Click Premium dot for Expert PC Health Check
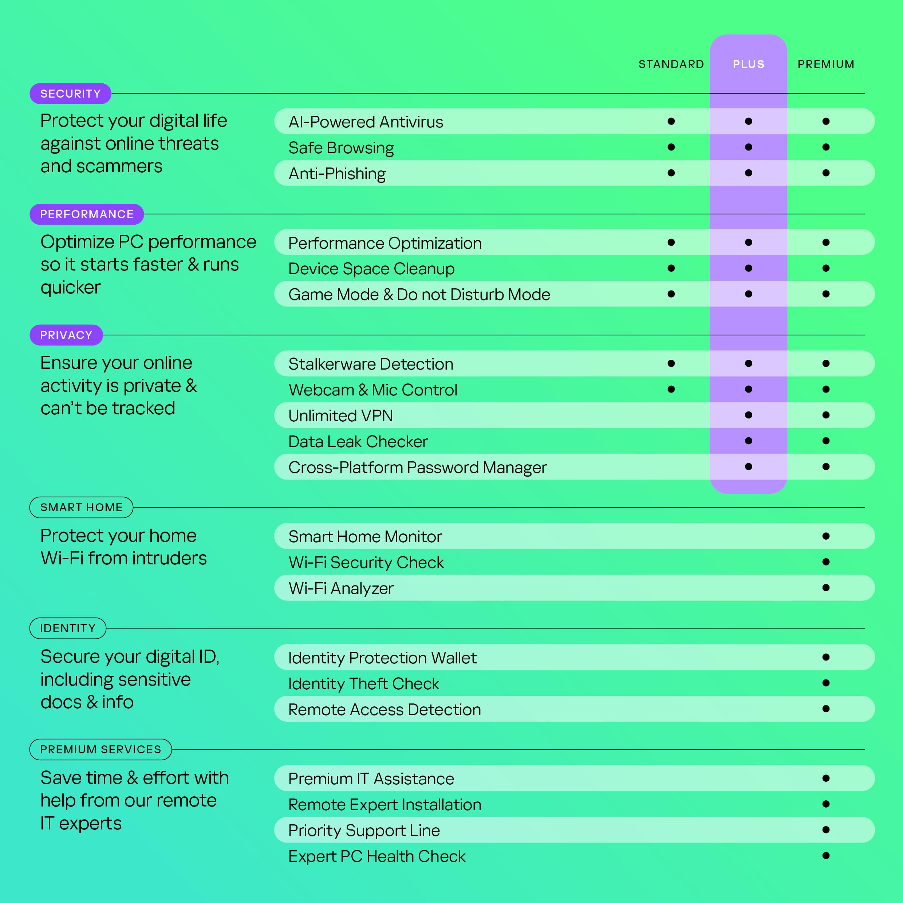Screen dimensions: 903x903 [x=826, y=855]
